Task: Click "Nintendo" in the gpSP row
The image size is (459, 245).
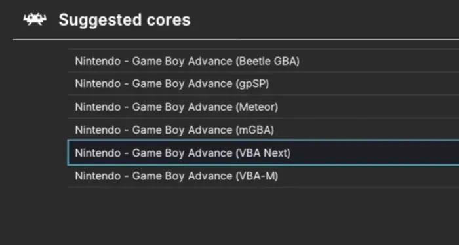Action: point(98,84)
